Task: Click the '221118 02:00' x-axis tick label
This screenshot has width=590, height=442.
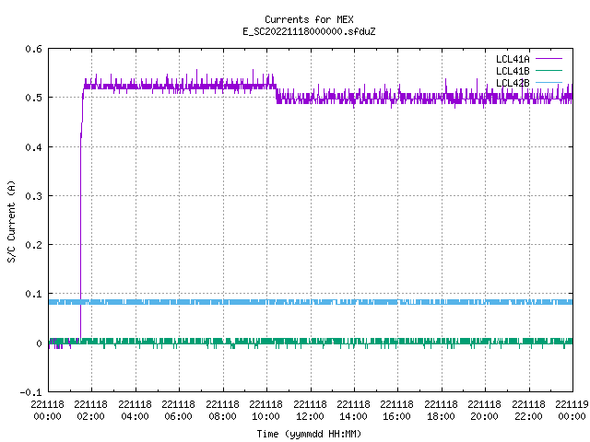Action: [90, 411]
